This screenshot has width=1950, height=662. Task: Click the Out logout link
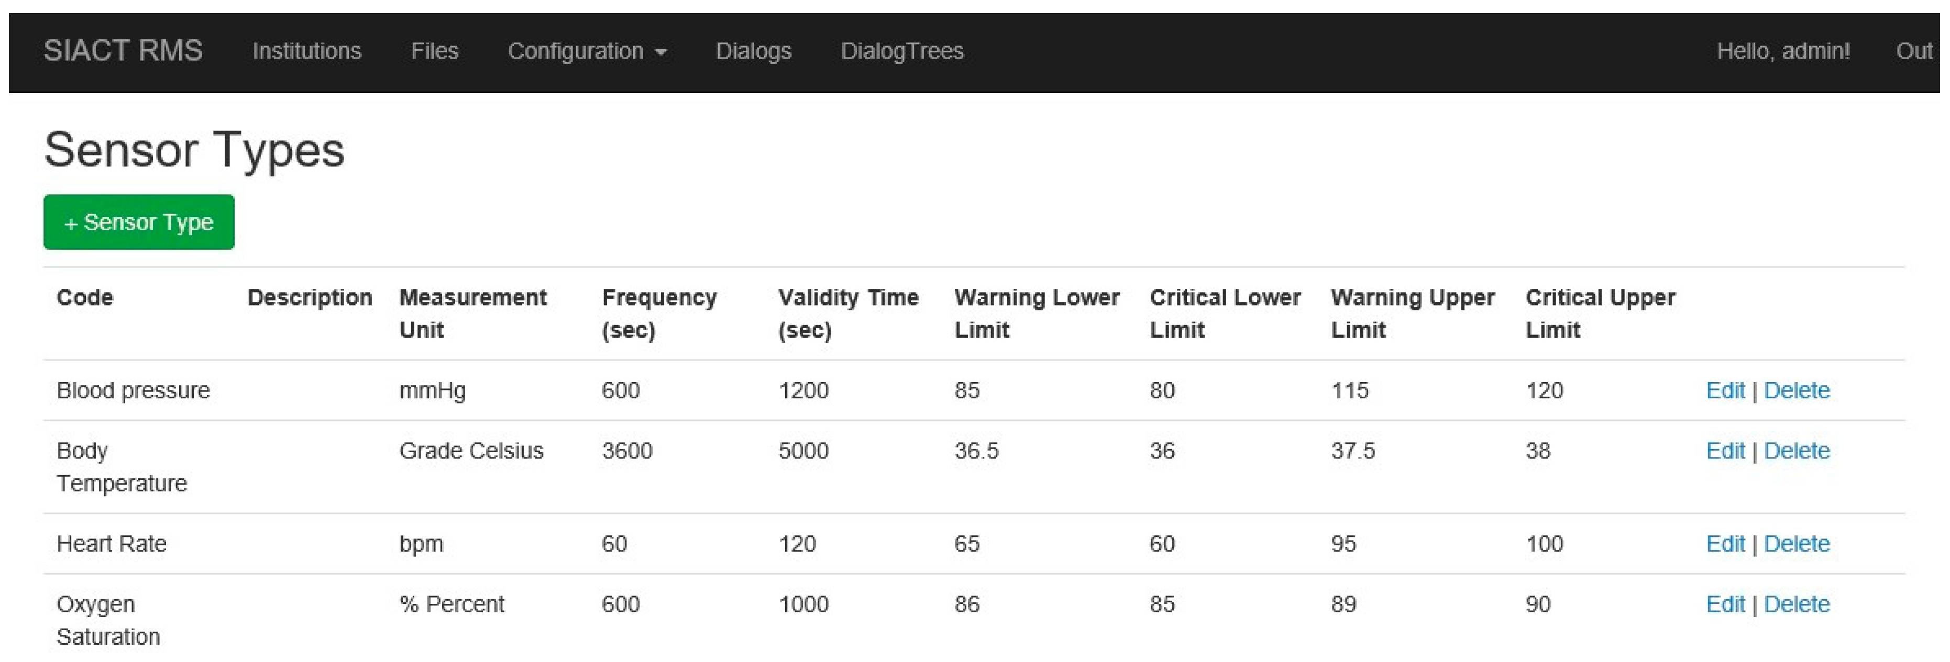click(x=1913, y=51)
